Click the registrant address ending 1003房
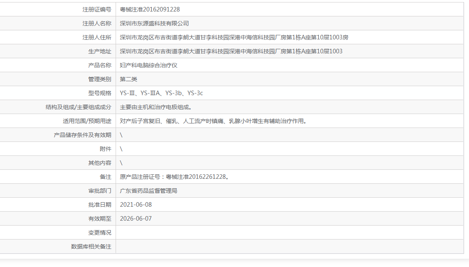Image resolution: width=469 pixels, height=267 pixels. click(234, 37)
